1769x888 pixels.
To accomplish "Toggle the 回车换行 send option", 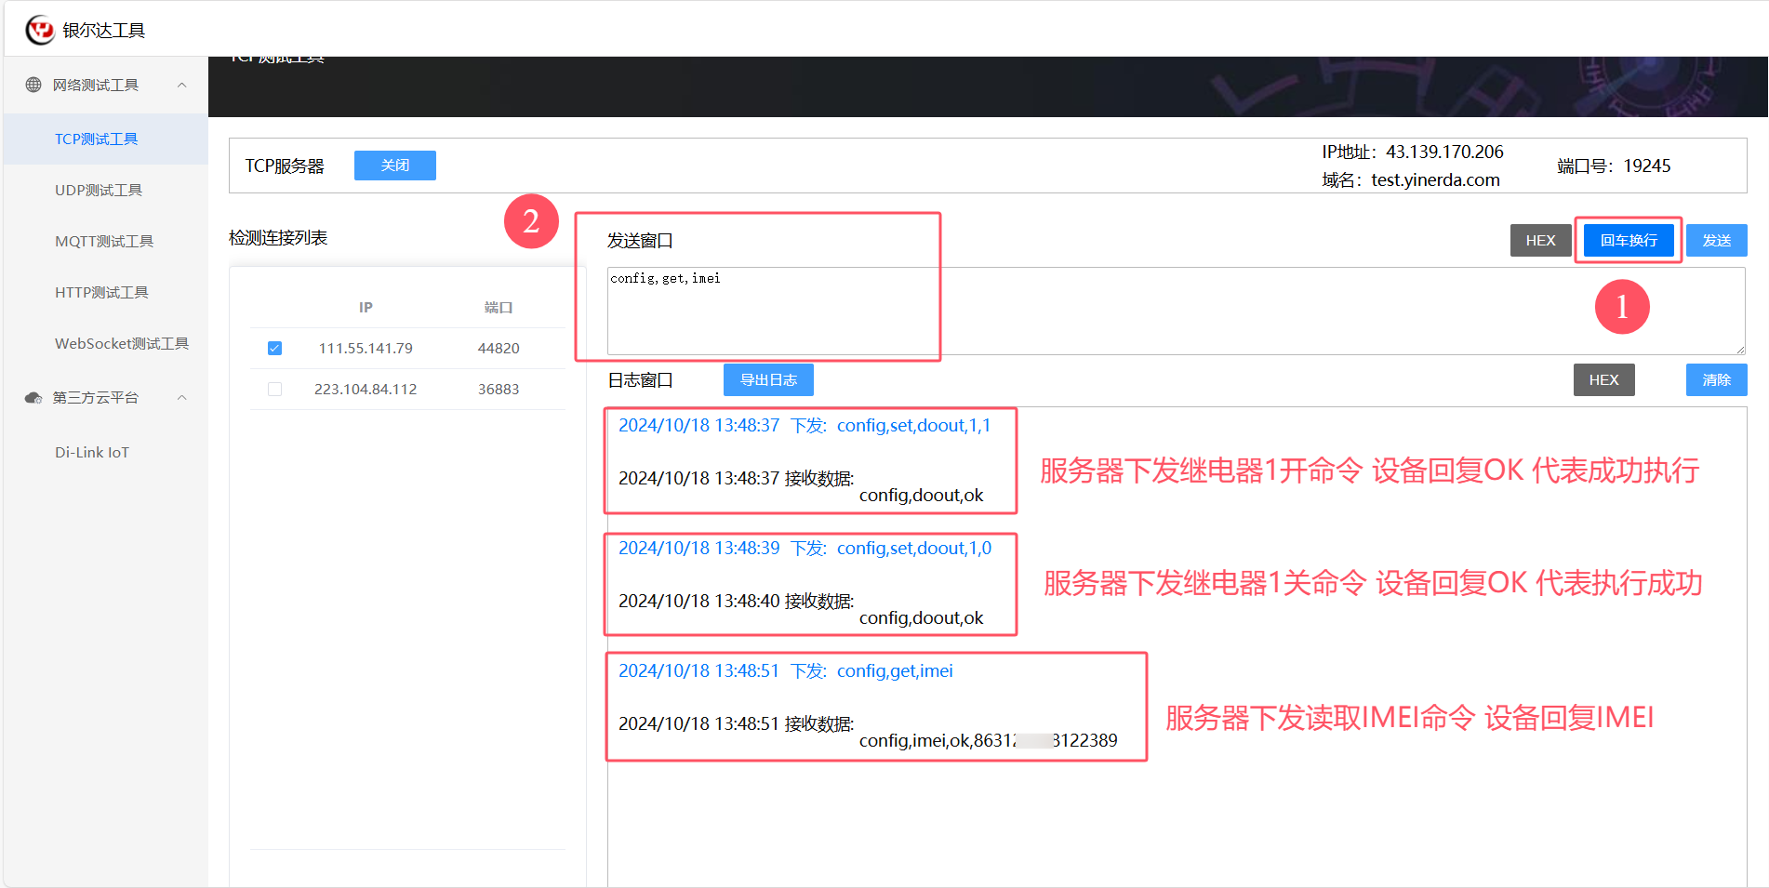I will coord(1627,240).
